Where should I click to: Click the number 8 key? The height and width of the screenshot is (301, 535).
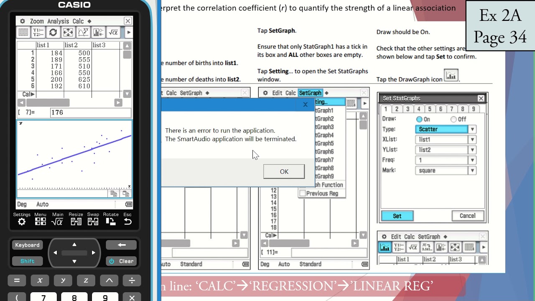coord(74,297)
